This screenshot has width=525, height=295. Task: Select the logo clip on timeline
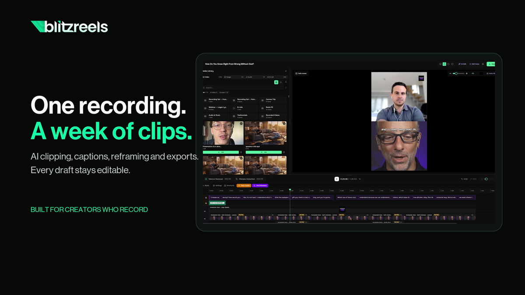[x=342, y=210]
